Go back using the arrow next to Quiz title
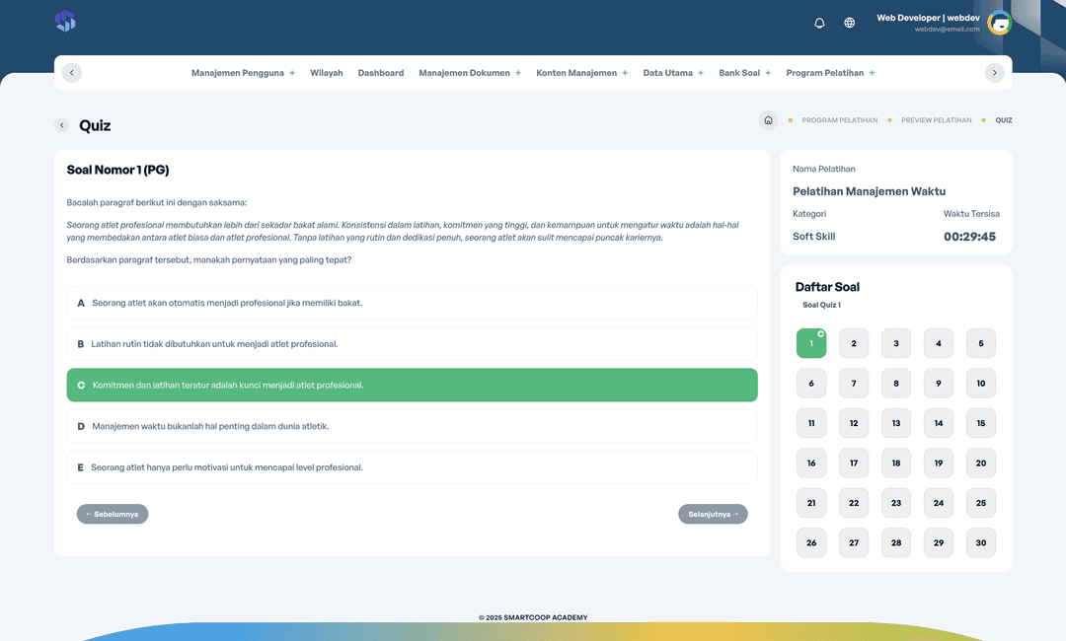Screen dimensions: 1066x641 pos(63,125)
